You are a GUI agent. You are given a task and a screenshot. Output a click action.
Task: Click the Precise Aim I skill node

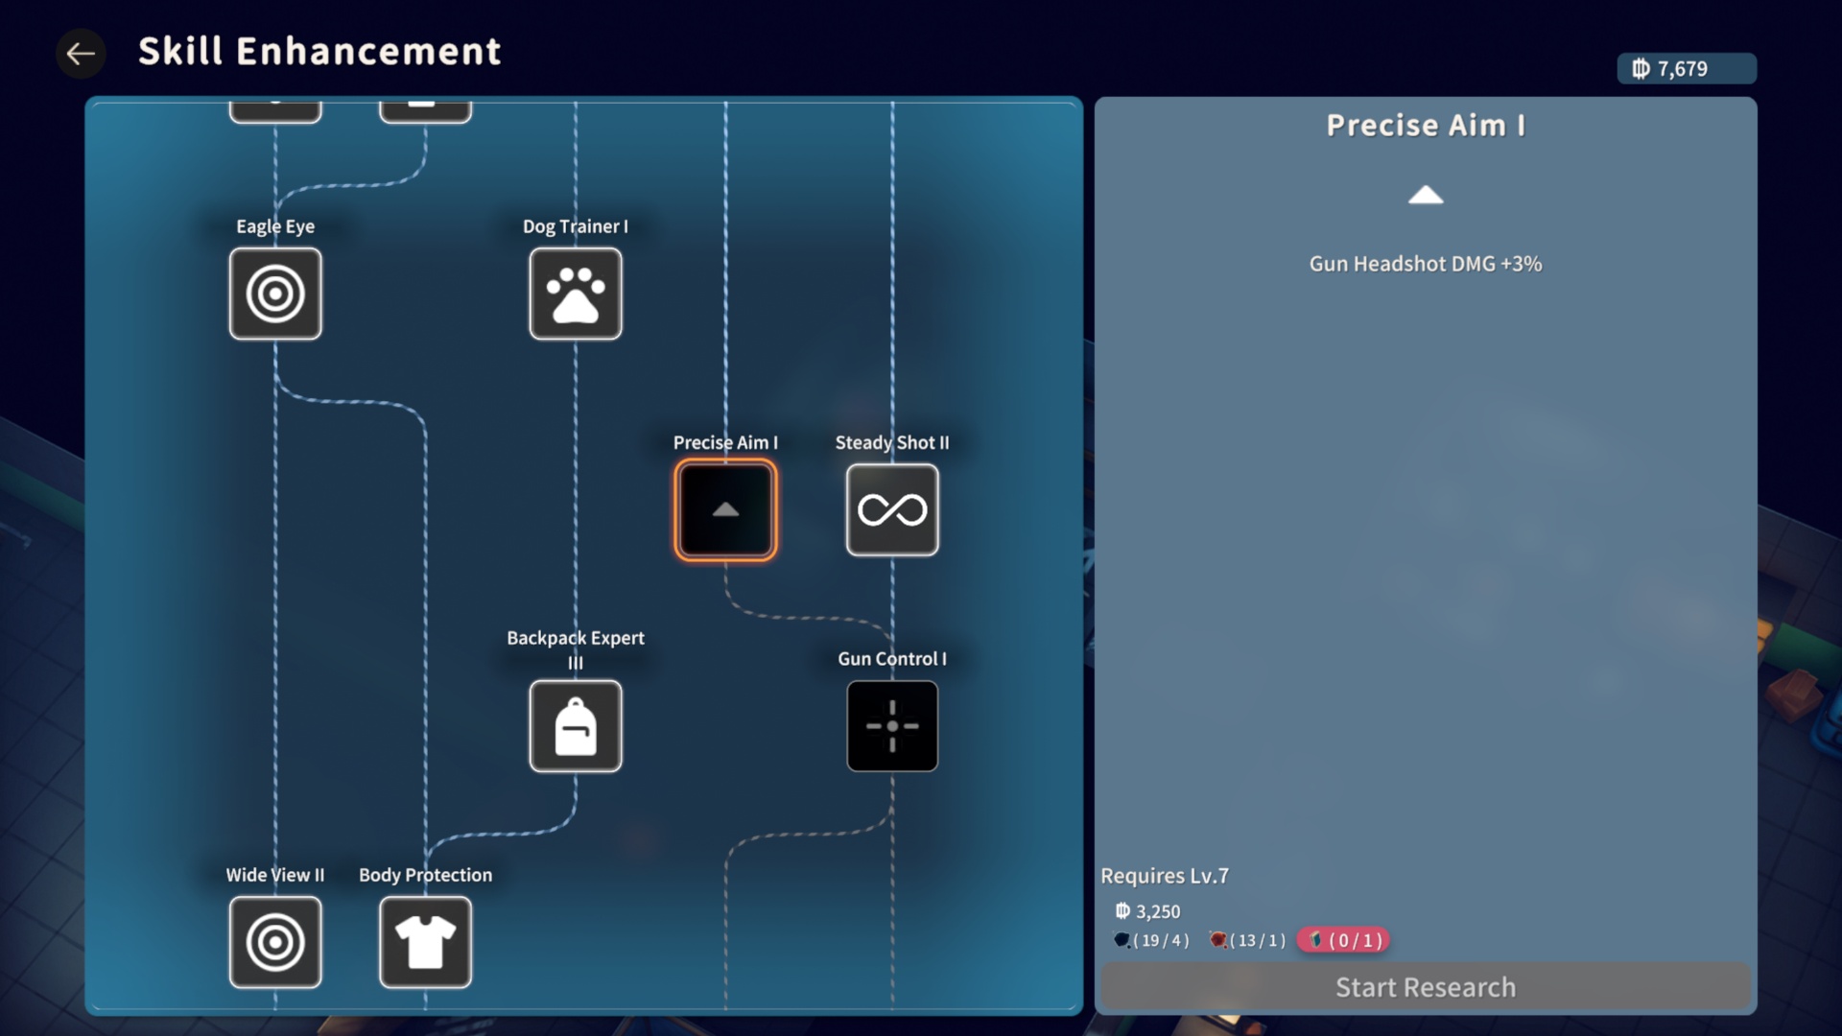(x=725, y=509)
